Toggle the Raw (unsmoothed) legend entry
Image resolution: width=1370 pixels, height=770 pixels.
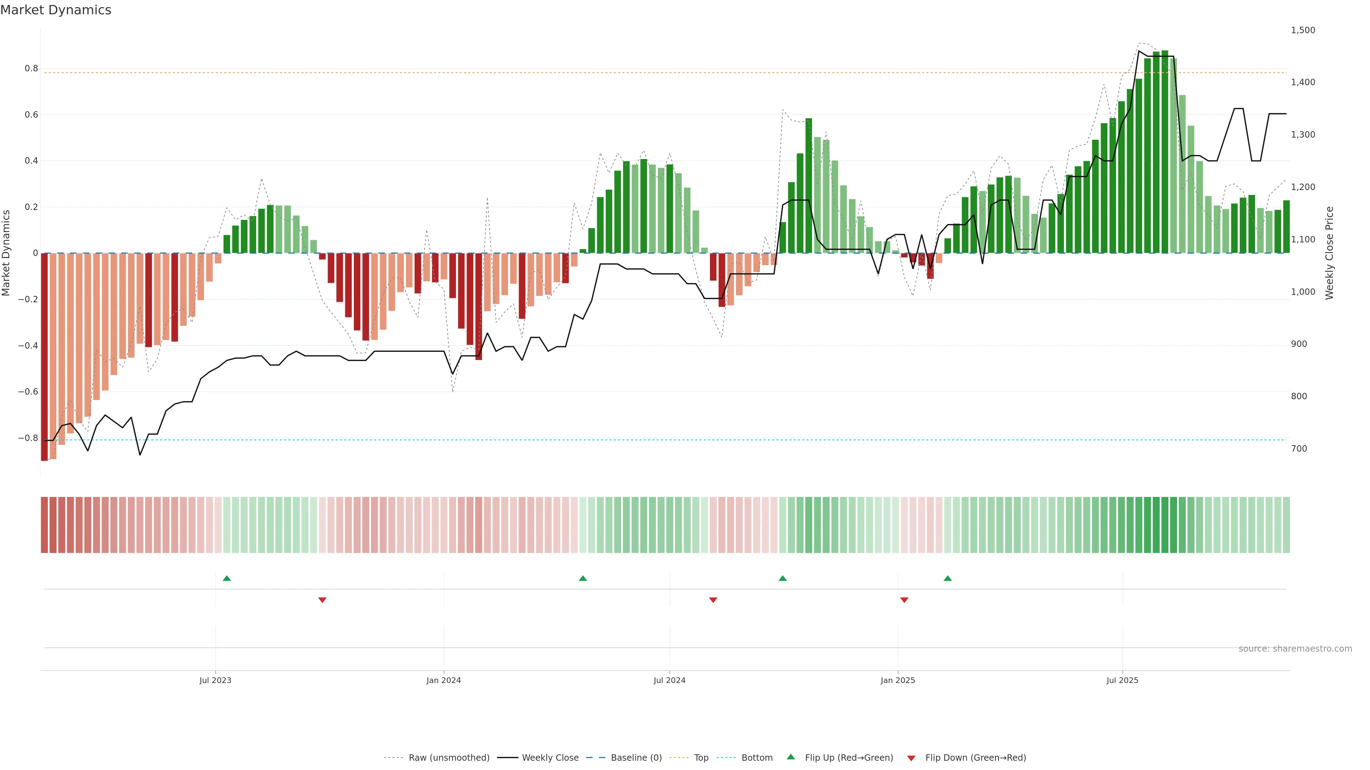point(449,758)
